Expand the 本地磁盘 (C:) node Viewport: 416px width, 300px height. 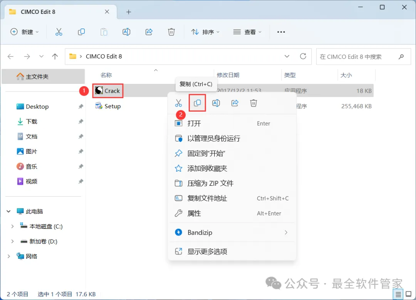(12, 226)
